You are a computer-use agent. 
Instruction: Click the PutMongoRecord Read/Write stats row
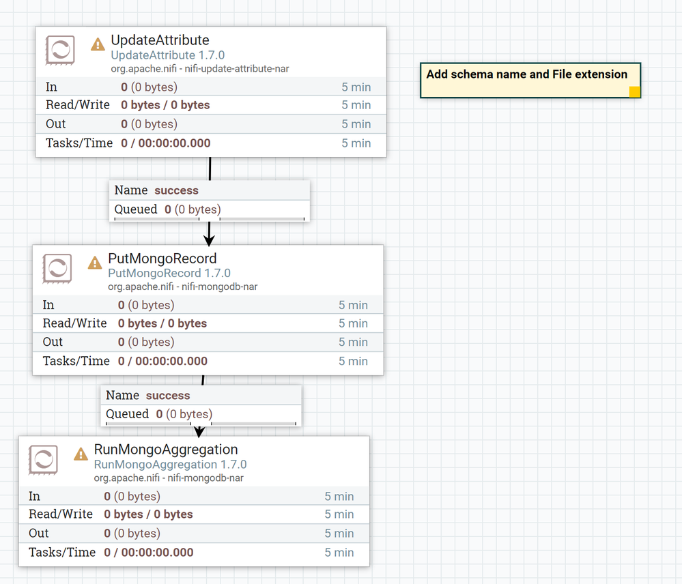(208, 323)
